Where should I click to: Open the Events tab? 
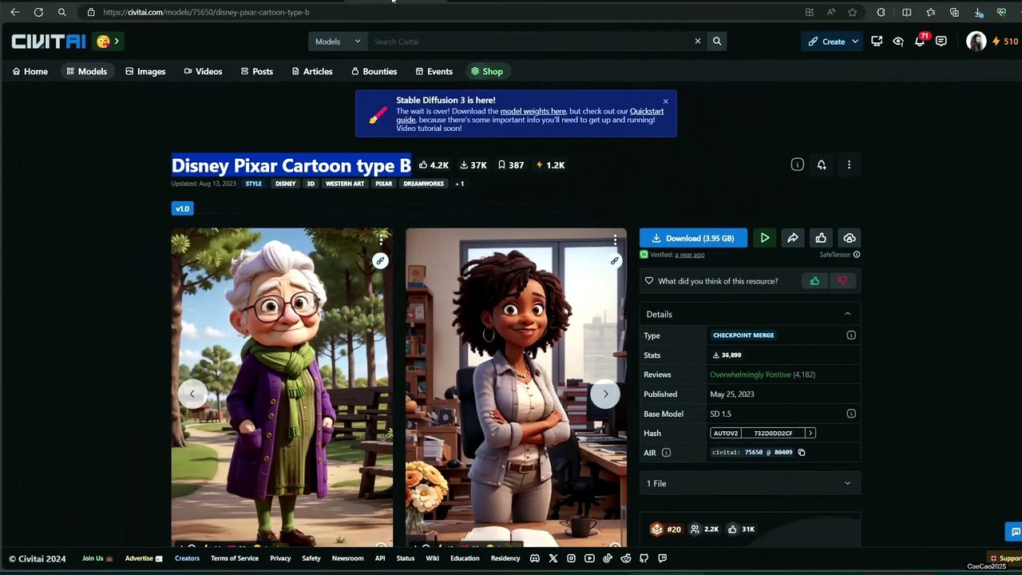point(434,71)
